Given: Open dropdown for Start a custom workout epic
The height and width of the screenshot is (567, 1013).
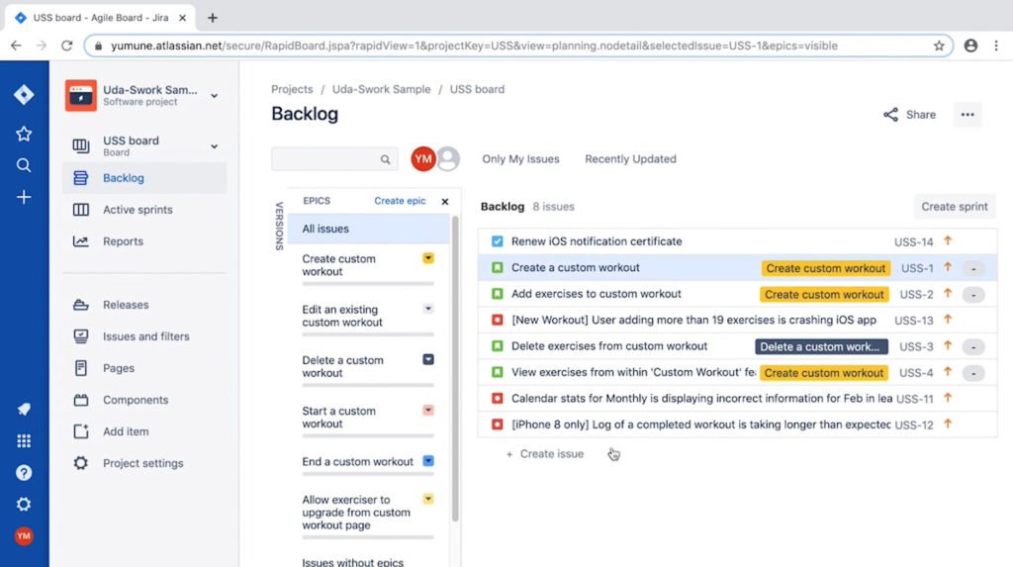Looking at the screenshot, I should coord(428,411).
